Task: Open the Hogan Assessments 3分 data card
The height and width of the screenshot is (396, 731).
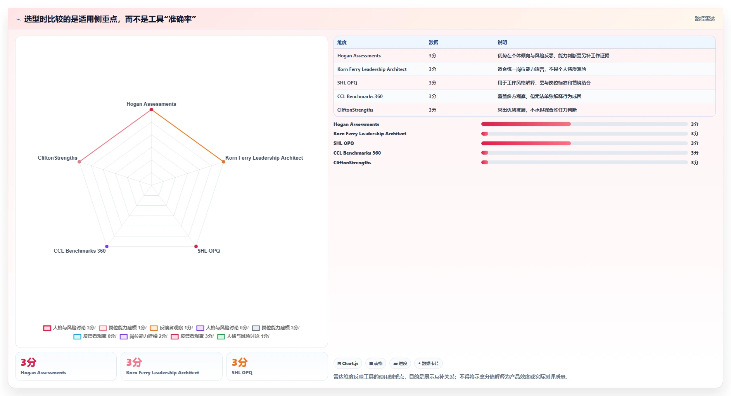Action: coord(66,367)
